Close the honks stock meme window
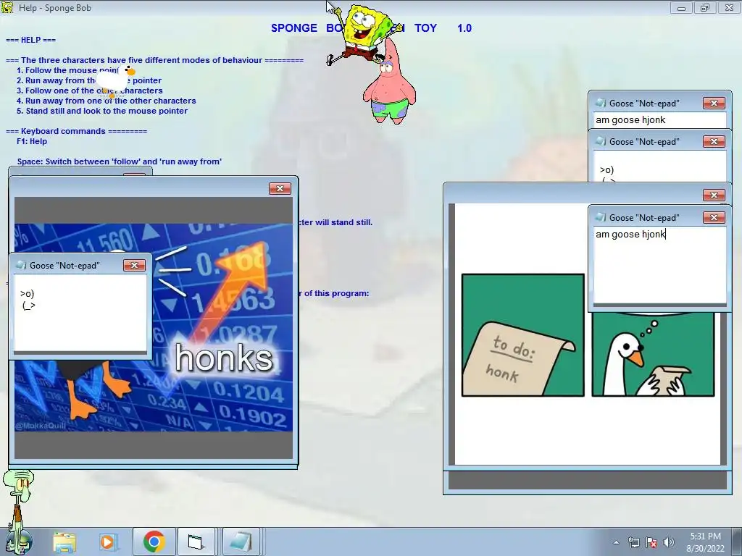 click(280, 189)
